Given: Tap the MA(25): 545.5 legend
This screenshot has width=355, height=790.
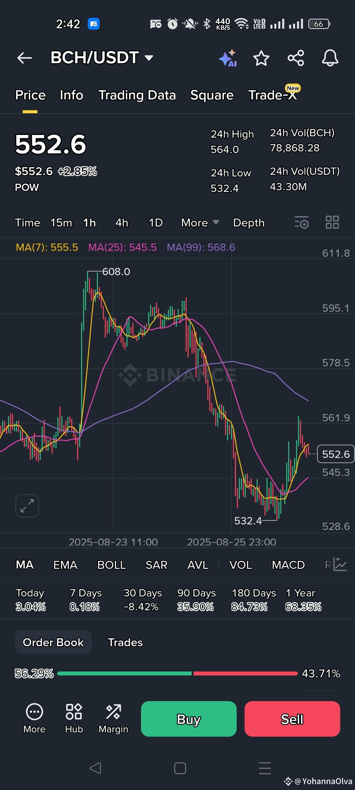Looking at the screenshot, I should (123, 247).
